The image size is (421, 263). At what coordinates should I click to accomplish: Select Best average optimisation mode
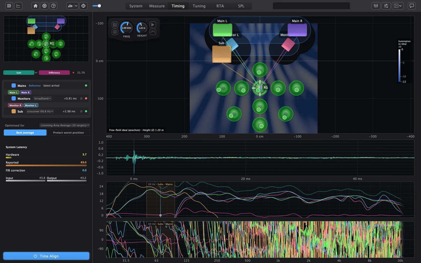point(25,133)
